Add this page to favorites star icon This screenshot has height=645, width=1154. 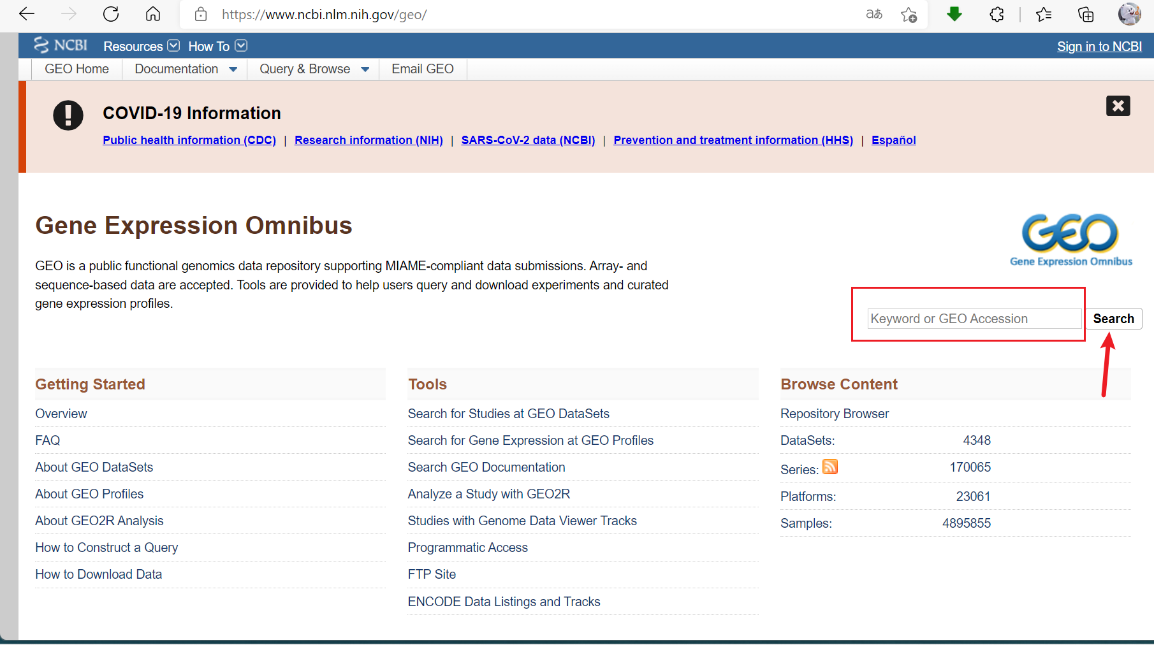pyautogui.click(x=909, y=14)
